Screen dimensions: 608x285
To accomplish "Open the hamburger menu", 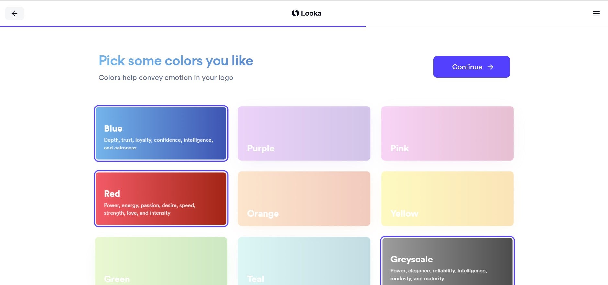I will pos(596,13).
